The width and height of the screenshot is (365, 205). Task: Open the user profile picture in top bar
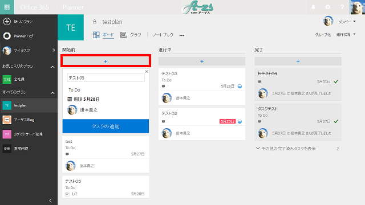tap(357, 7)
